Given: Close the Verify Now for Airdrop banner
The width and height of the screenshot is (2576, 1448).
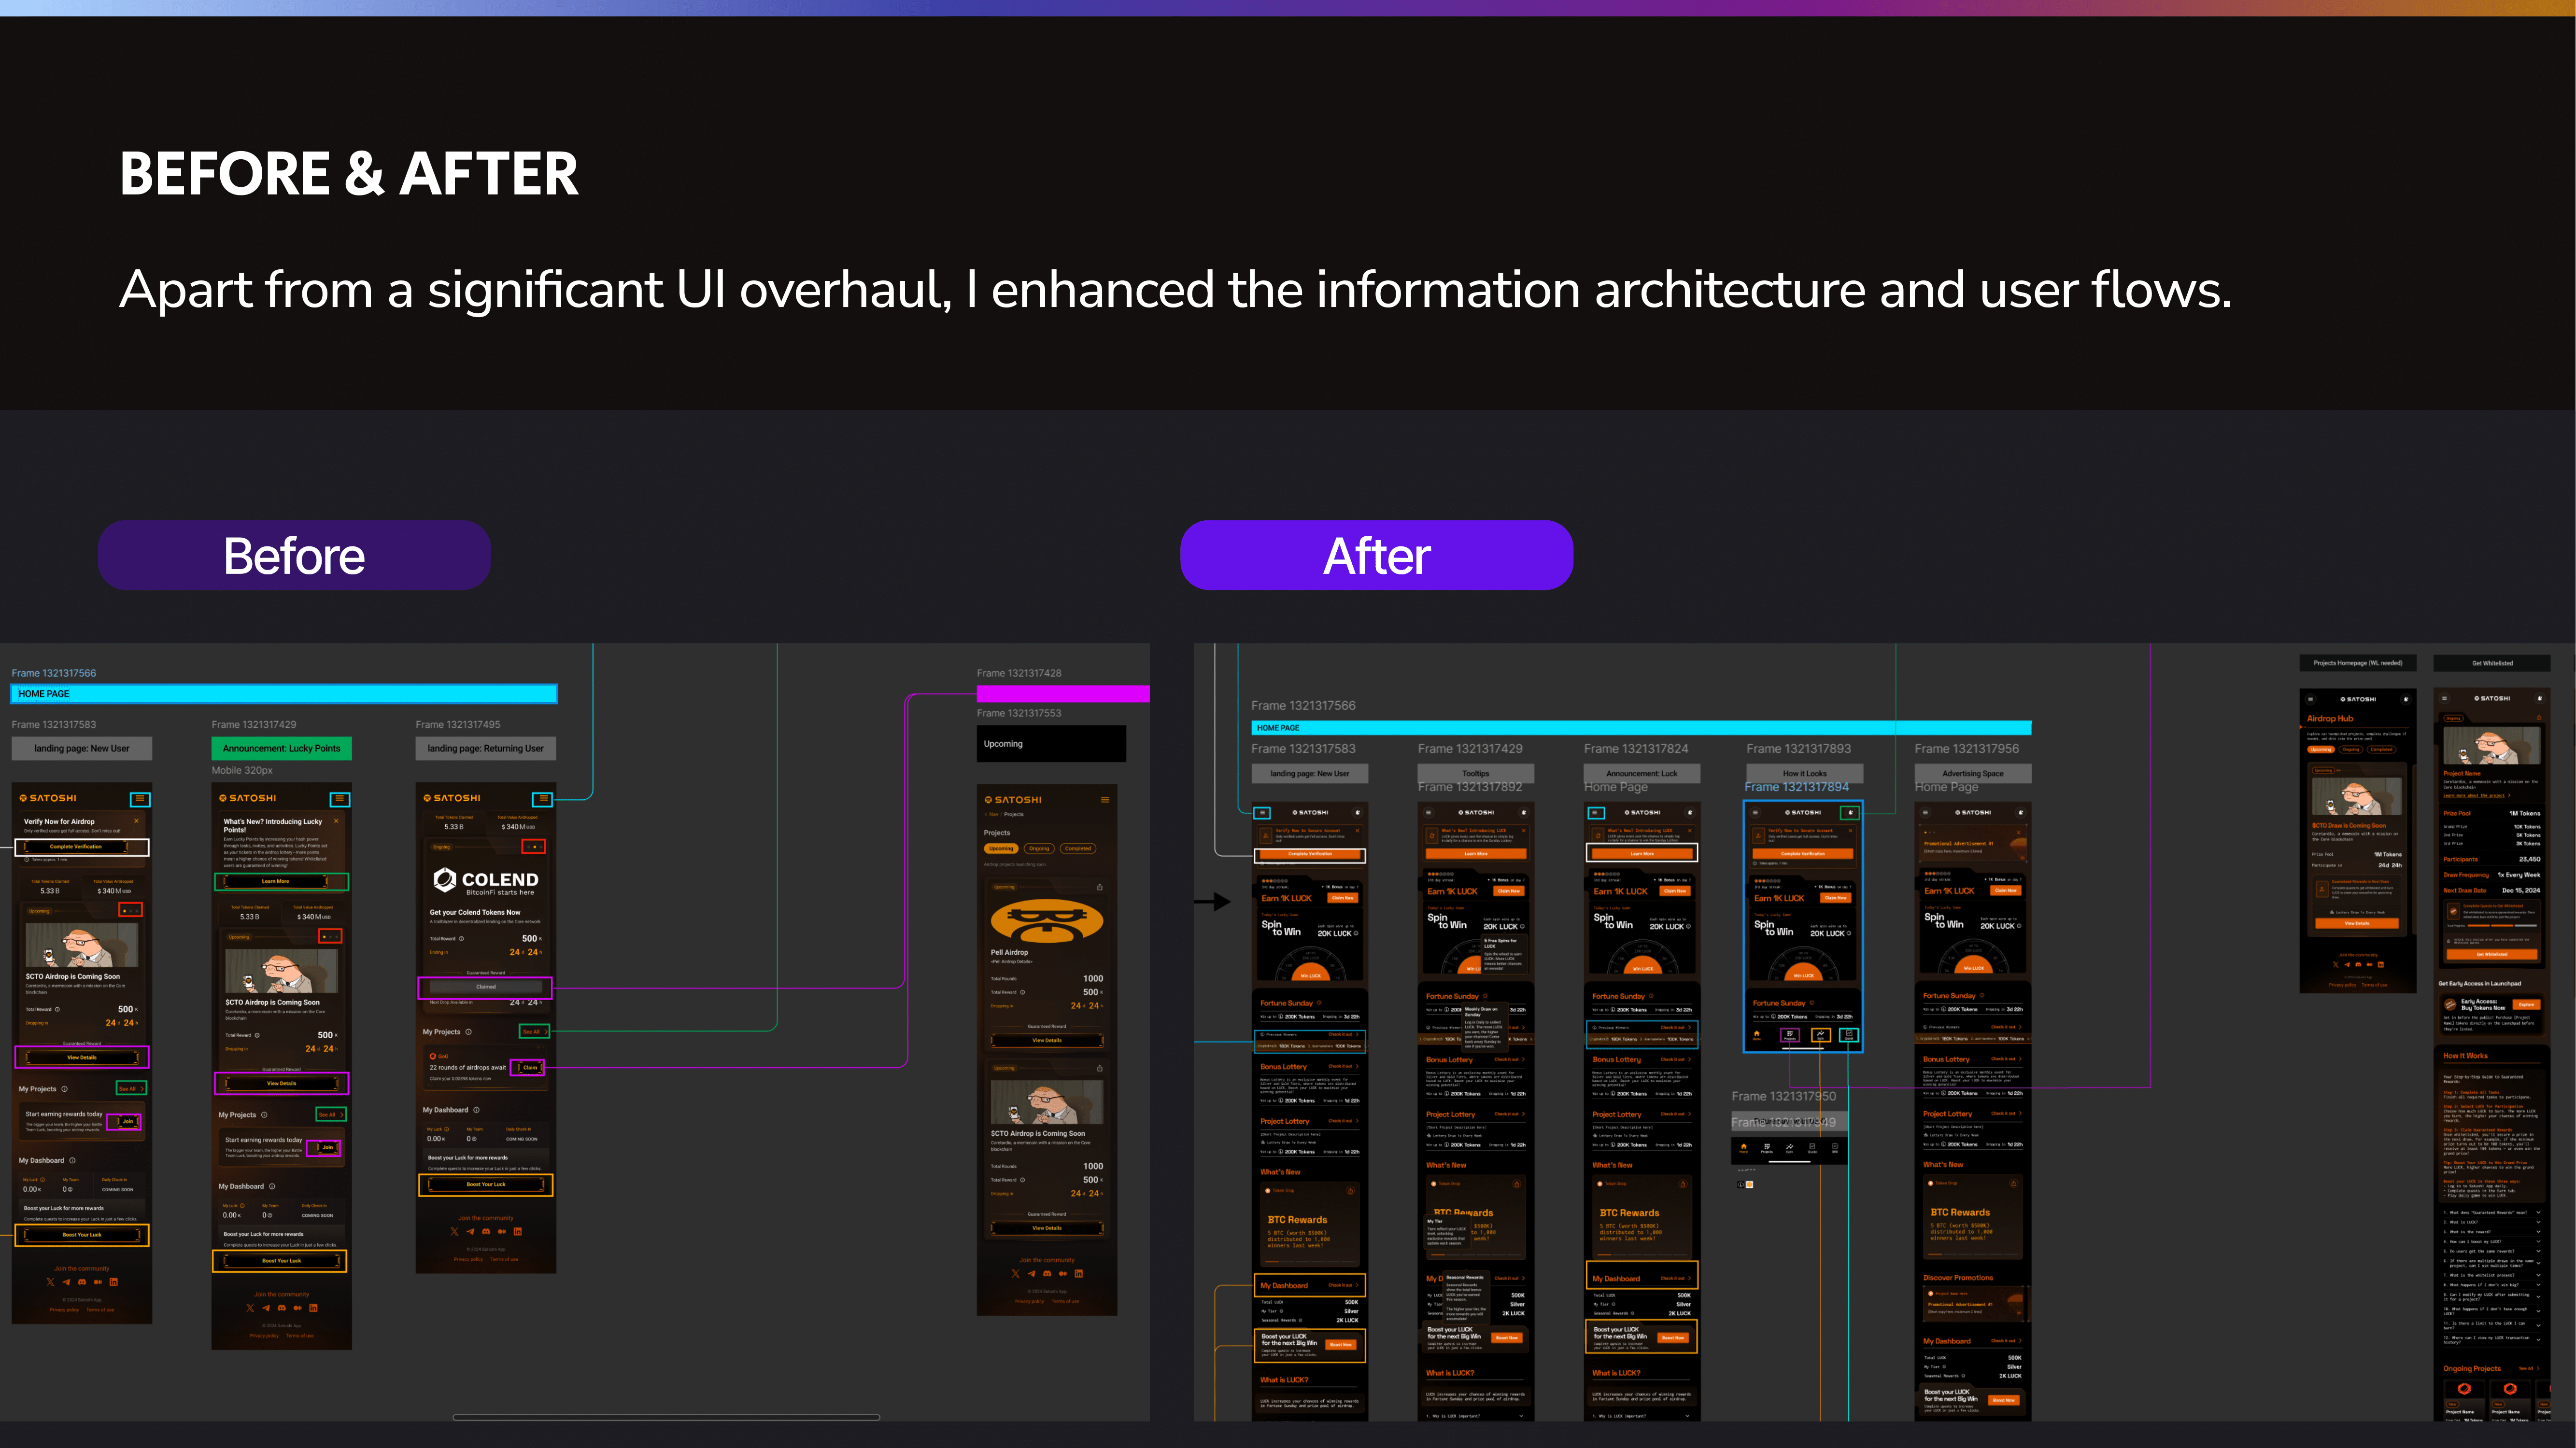Looking at the screenshot, I should pos(136,821).
